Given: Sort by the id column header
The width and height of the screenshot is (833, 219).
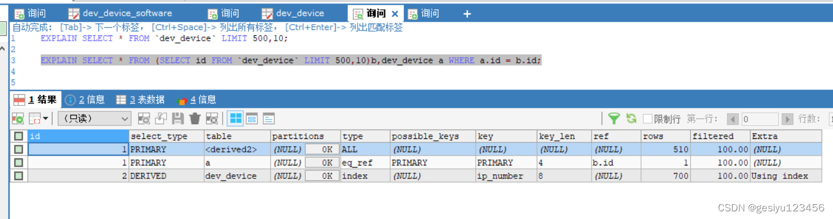Looking at the screenshot, I should tap(78, 136).
